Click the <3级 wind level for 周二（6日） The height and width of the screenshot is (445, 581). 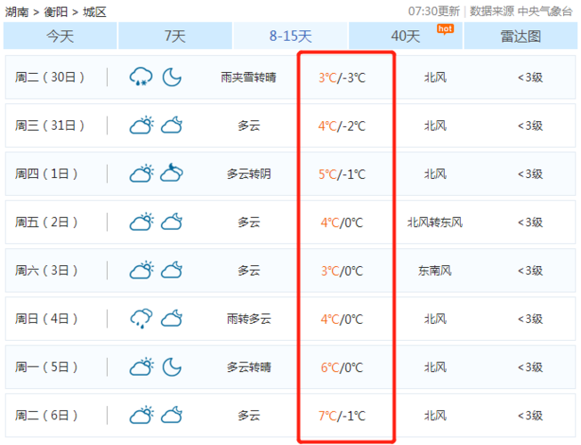click(530, 415)
